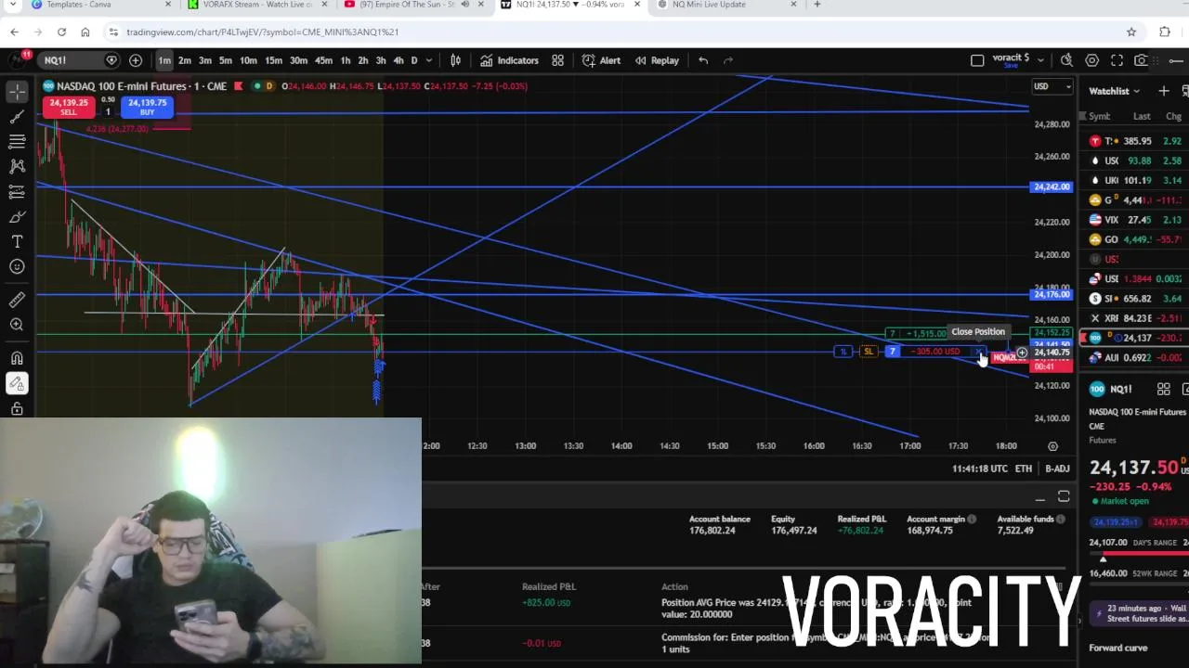Select the crosshair cursor tool
The height and width of the screenshot is (668, 1189).
coord(17,91)
